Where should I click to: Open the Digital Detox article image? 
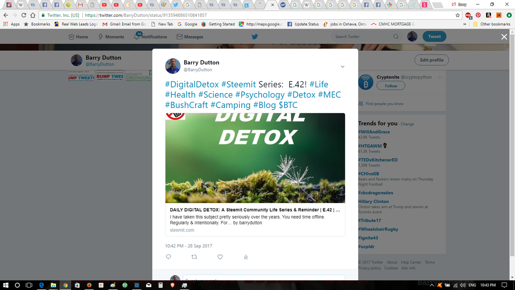coord(255,158)
